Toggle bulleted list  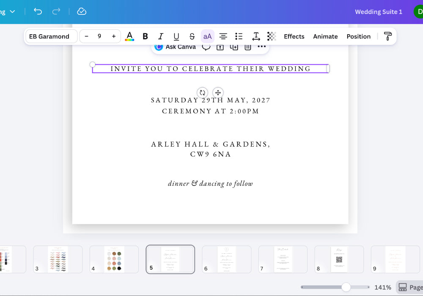click(x=239, y=36)
